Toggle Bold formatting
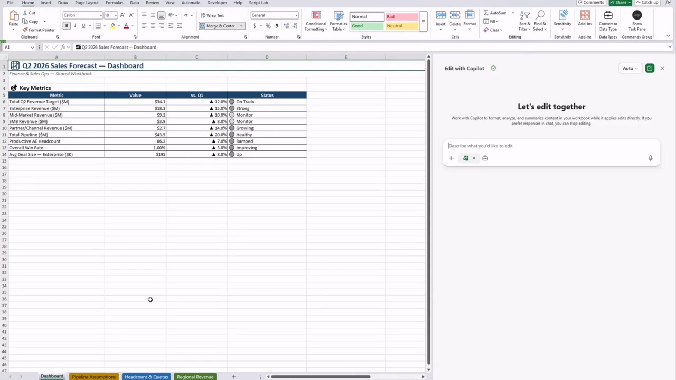 click(67, 25)
